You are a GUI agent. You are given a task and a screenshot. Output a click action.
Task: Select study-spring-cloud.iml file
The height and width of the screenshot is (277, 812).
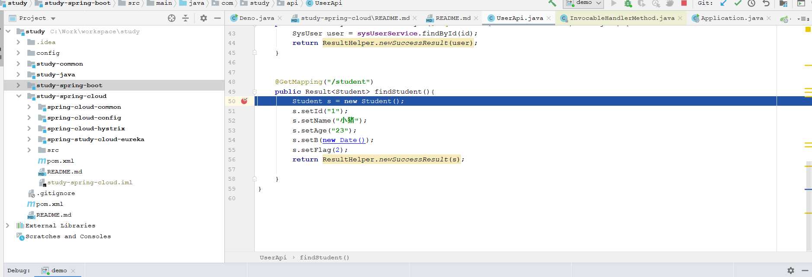point(90,183)
